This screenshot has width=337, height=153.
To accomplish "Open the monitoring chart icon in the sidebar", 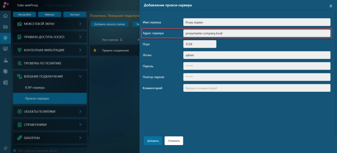I will (5, 49).
